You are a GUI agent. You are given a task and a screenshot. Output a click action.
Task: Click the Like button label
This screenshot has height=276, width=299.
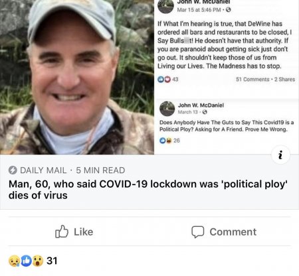click(83, 232)
